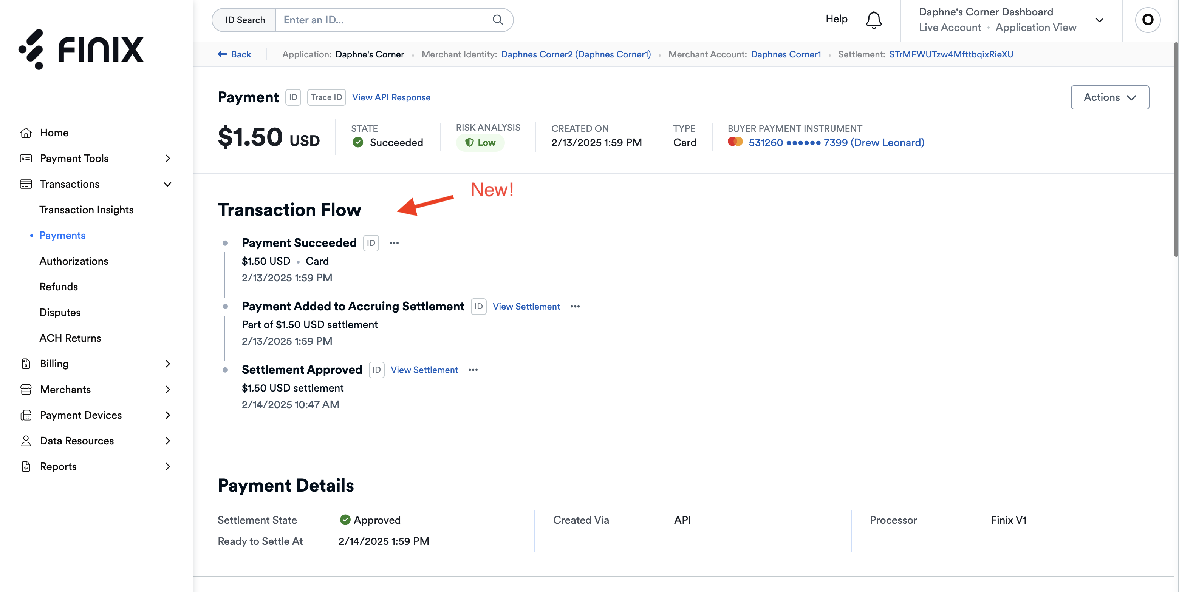The width and height of the screenshot is (1179, 592).
Task: Click the search magnifier icon
Action: point(498,20)
